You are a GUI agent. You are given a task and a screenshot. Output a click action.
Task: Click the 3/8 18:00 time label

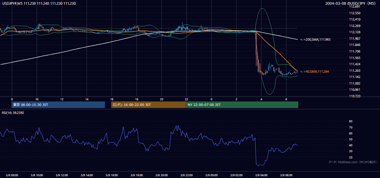tap(137, 175)
